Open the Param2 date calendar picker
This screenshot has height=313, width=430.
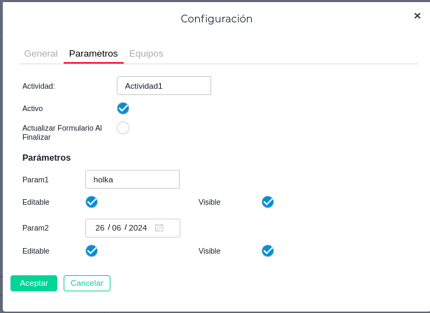pyautogui.click(x=159, y=228)
